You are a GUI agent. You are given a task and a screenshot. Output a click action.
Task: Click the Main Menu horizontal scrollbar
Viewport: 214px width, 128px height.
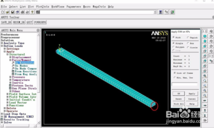coord(18,125)
